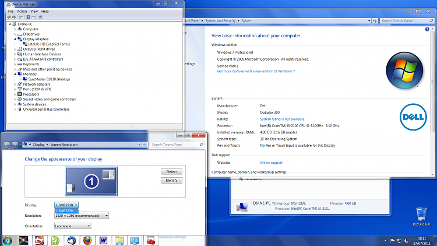Select Processors category in tree
Viewport: 437px width, 246px height.
(31, 94)
